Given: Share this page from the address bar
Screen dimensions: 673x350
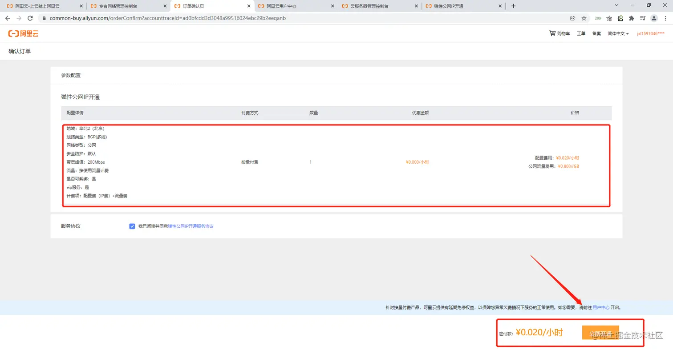Looking at the screenshot, I should pos(572,18).
